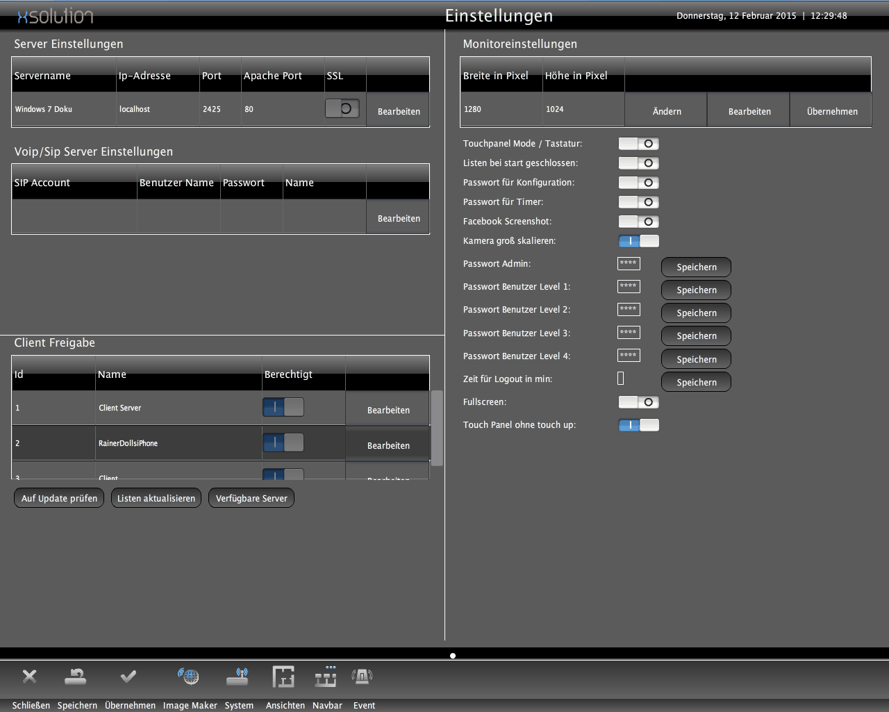Screen dimensions: 889x712
Task: Enable Touchpanel Mode / Tastatur switch
Action: 638,144
